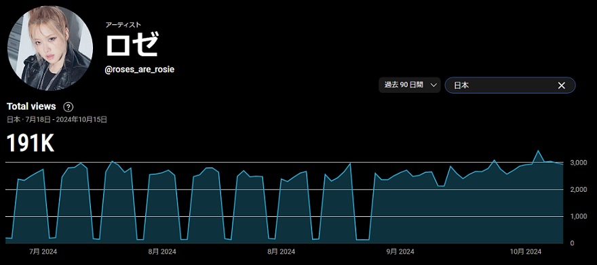Select the 7月 2024 timeline label
The image size is (597, 265).
click(43, 251)
